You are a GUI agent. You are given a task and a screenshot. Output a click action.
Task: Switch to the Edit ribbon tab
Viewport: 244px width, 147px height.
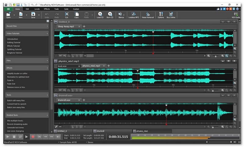[x=27, y=9]
